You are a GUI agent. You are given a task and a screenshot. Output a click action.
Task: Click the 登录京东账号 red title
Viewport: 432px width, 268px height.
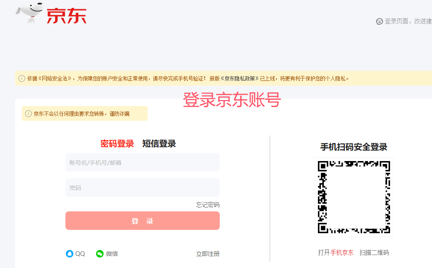tap(232, 100)
